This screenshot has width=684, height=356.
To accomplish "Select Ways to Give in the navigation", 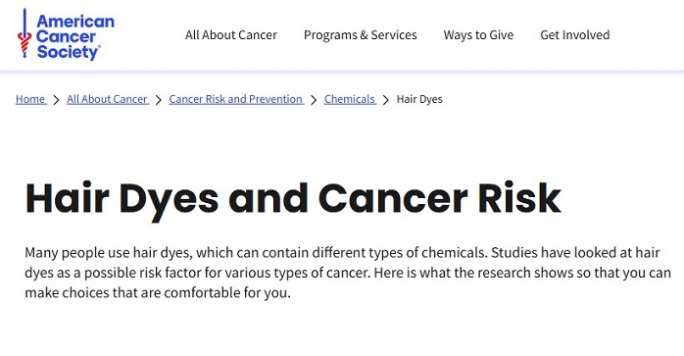I will (478, 35).
